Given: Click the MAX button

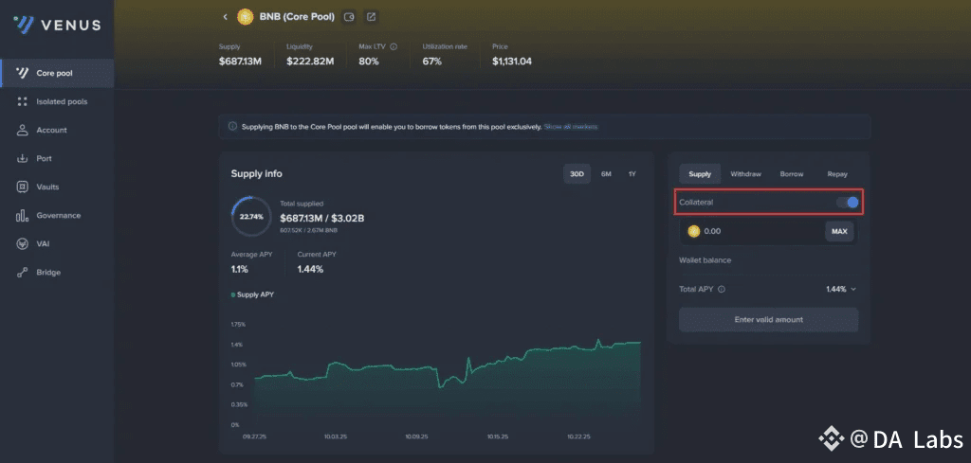Looking at the screenshot, I should (839, 231).
